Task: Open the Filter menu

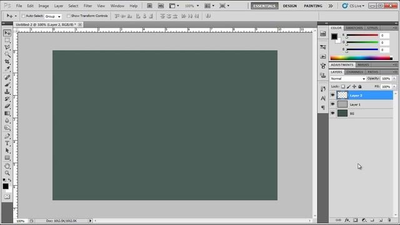Action: tap(87, 6)
